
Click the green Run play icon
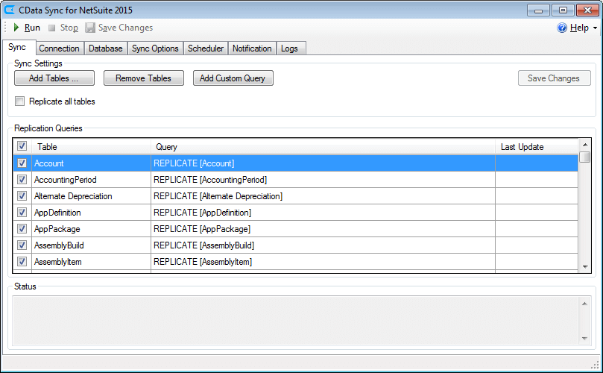(x=16, y=28)
